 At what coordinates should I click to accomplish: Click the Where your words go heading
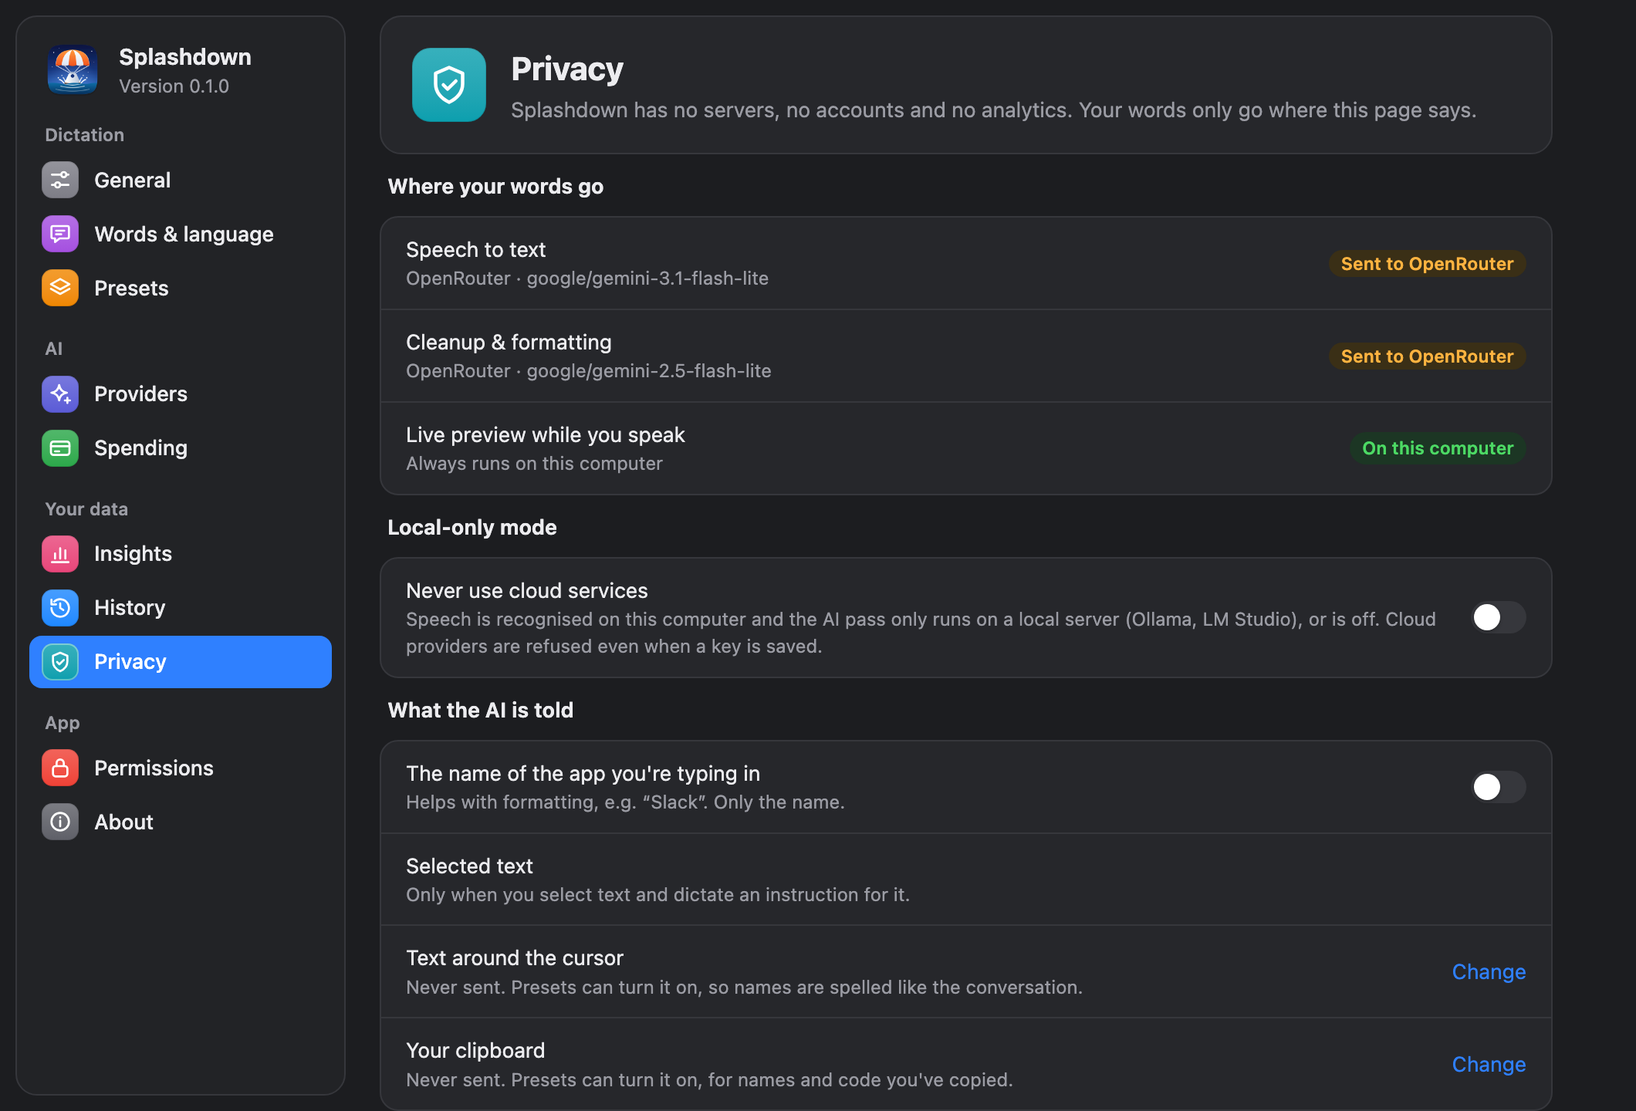pos(495,186)
